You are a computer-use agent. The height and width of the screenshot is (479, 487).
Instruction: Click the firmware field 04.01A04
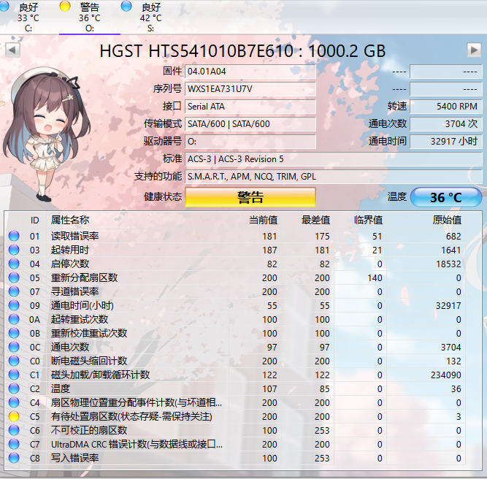click(x=250, y=72)
